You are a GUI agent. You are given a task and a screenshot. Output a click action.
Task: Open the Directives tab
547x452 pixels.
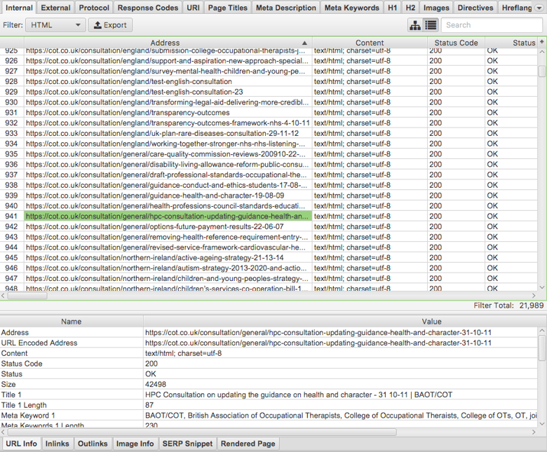pyautogui.click(x=475, y=8)
